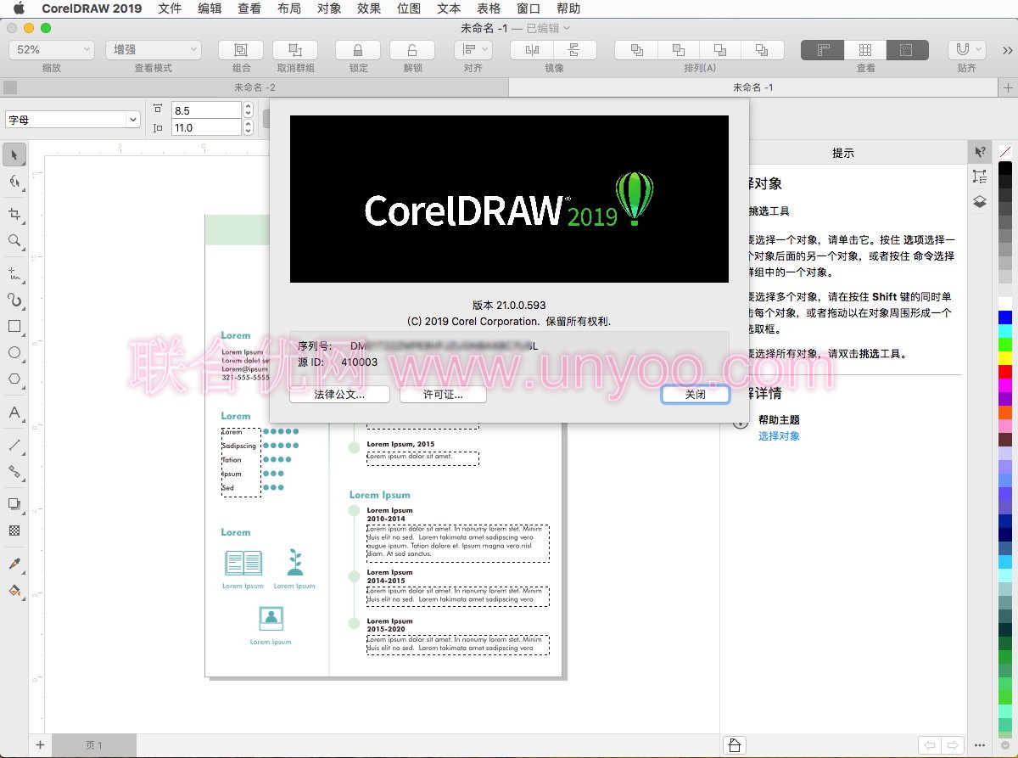Viewport: 1018px width, 758px height.
Task: Select the Drop Shadow tool
Action: click(14, 503)
